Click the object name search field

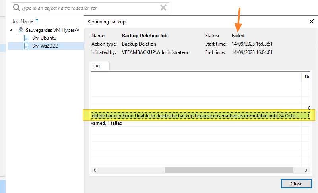pyautogui.click(x=90, y=8)
